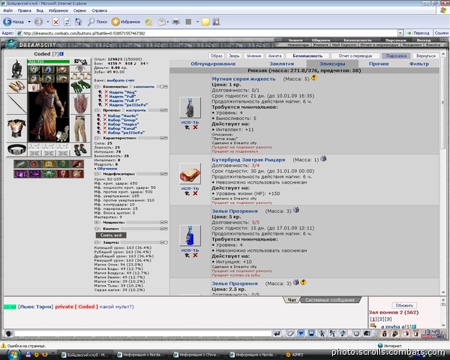Screen dimensions: 450x360
Task: Click the Windows Start button
Action: [12, 354]
